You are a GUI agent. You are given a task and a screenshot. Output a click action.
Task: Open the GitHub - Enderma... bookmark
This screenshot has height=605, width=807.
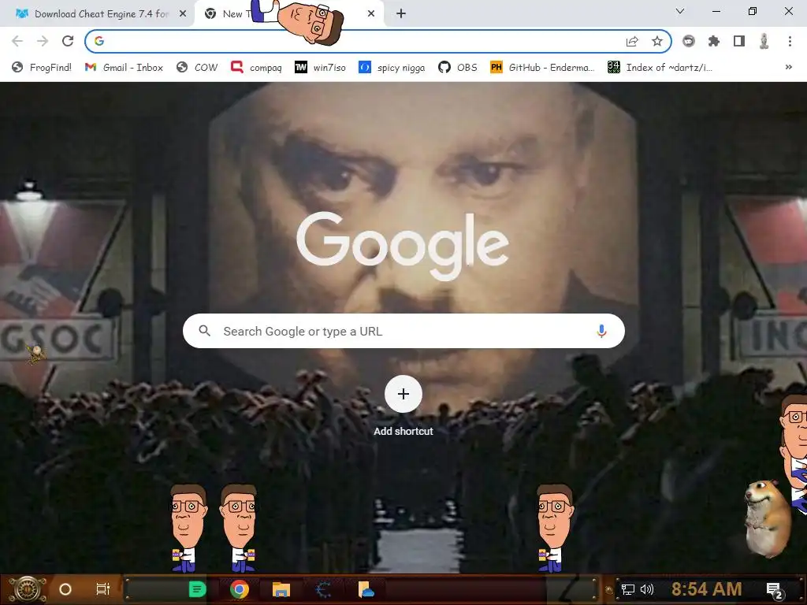tap(542, 68)
